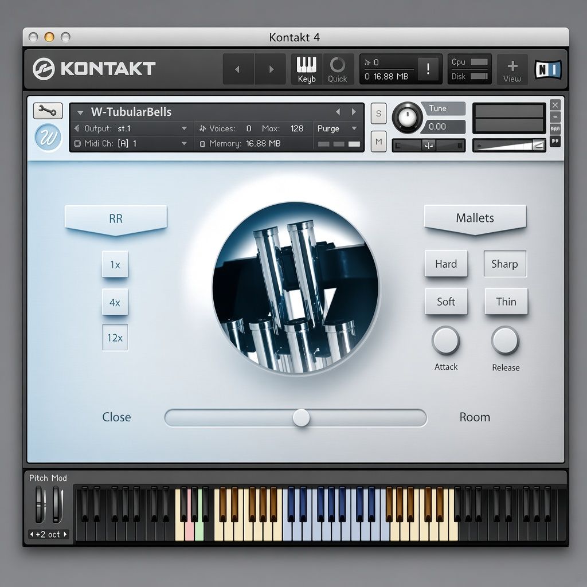Click the Mallets header button
The image size is (587, 587).
[475, 219]
